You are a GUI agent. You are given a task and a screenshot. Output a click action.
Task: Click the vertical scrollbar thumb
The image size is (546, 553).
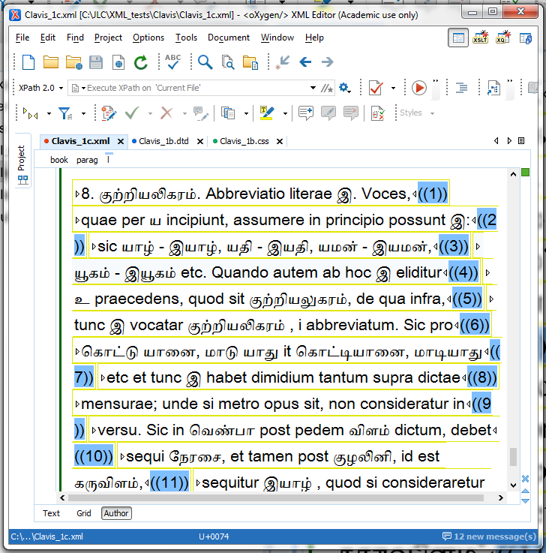tap(513, 457)
